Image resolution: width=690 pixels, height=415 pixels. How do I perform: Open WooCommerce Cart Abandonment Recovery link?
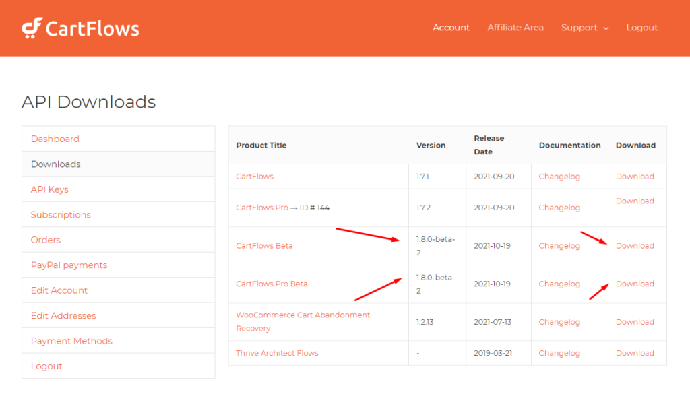click(303, 322)
